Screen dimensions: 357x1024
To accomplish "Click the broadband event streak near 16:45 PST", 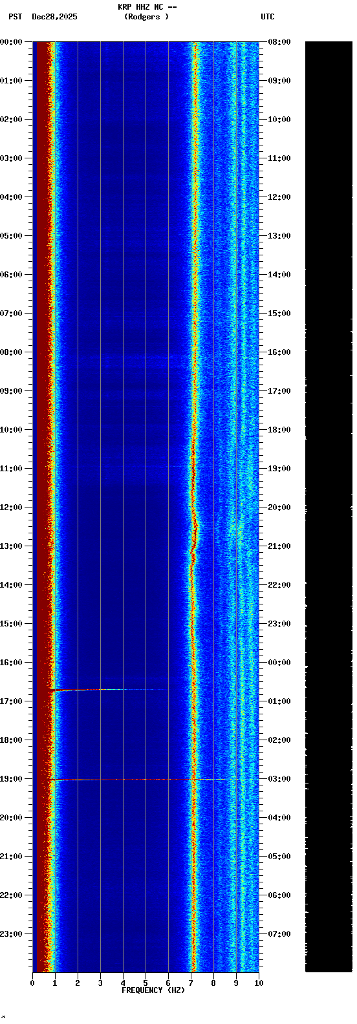I will [107, 690].
